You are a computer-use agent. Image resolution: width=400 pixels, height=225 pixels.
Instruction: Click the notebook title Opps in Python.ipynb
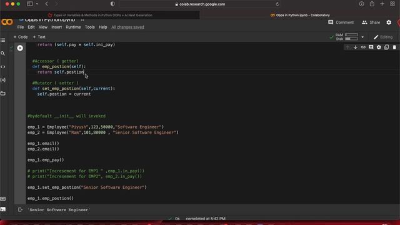coord(50,20)
